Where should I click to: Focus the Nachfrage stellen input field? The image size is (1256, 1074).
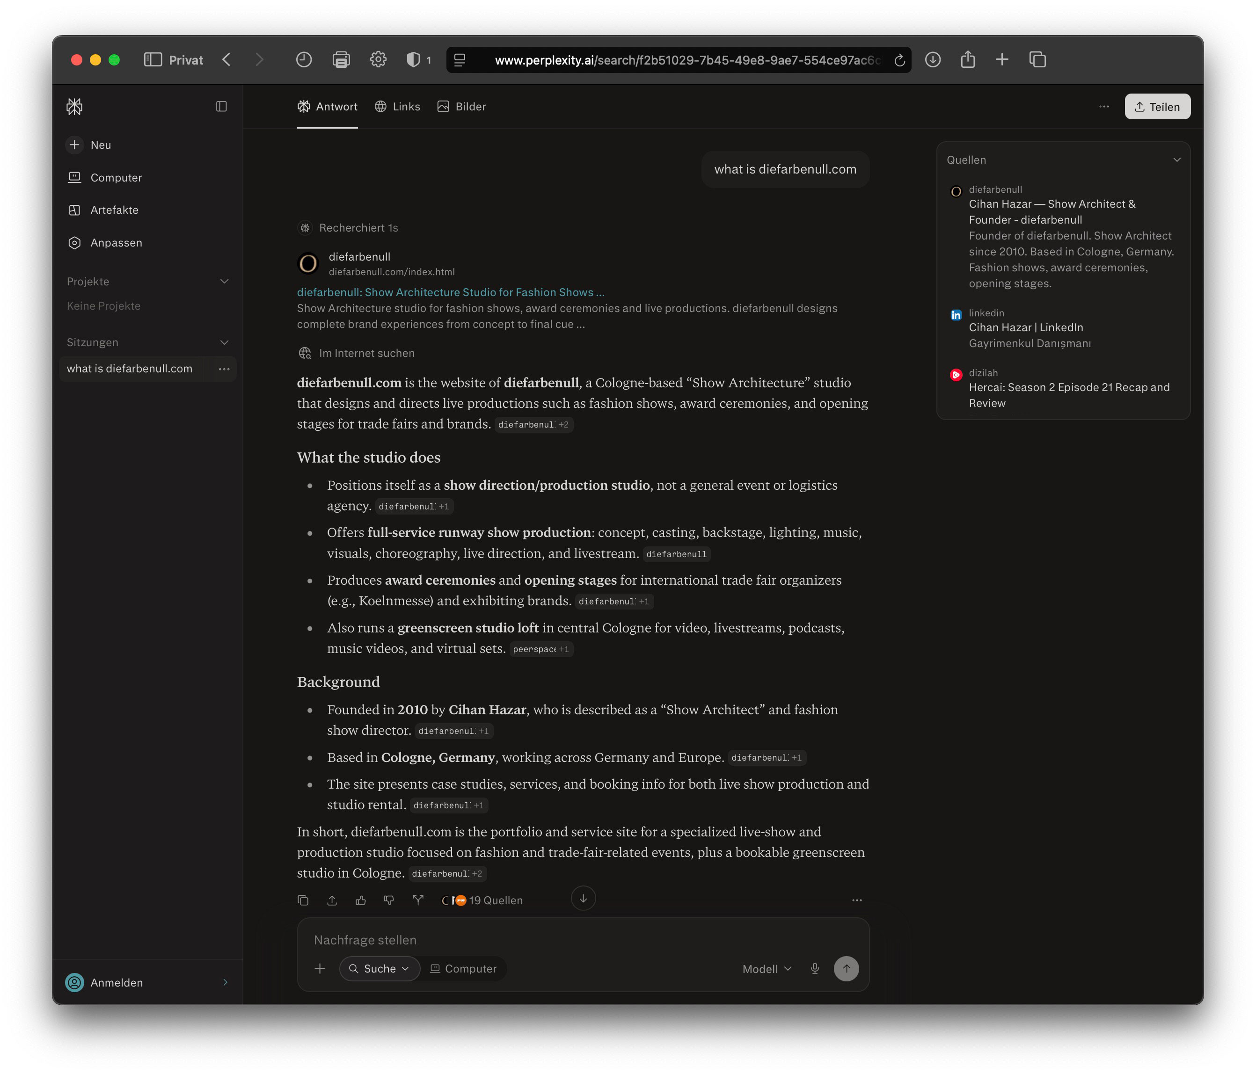tap(583, 940)
